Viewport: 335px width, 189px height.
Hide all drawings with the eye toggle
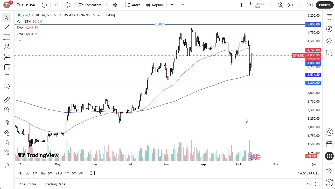click(x=7, y=152)
